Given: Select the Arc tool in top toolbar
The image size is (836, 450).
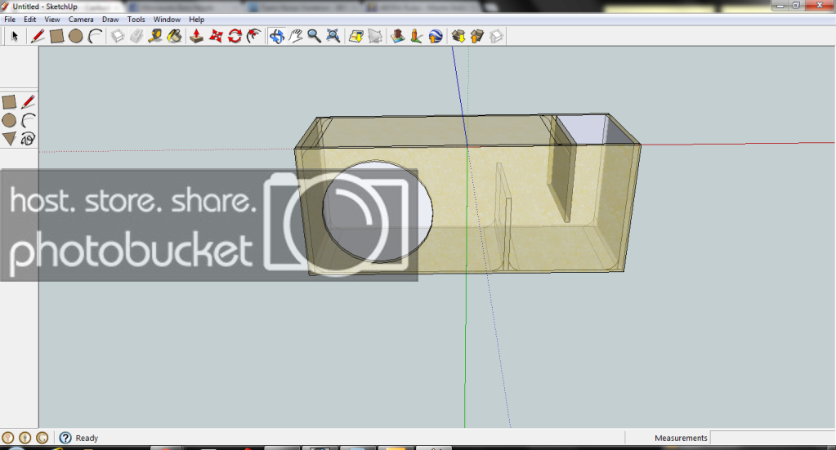Looking at the screenshot, I should coord(95,36).
